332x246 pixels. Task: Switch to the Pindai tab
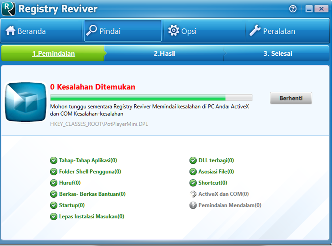pos(123,31)
